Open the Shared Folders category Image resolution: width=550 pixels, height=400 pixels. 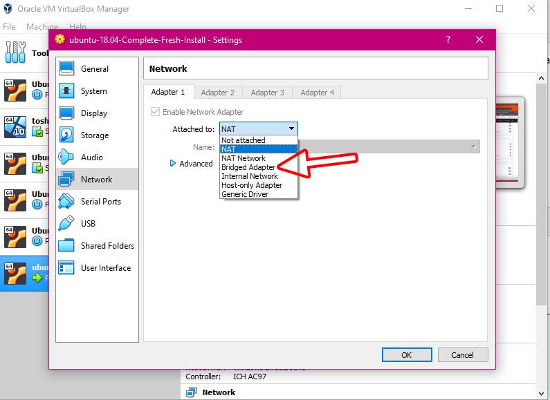click(x=97, y=245)
